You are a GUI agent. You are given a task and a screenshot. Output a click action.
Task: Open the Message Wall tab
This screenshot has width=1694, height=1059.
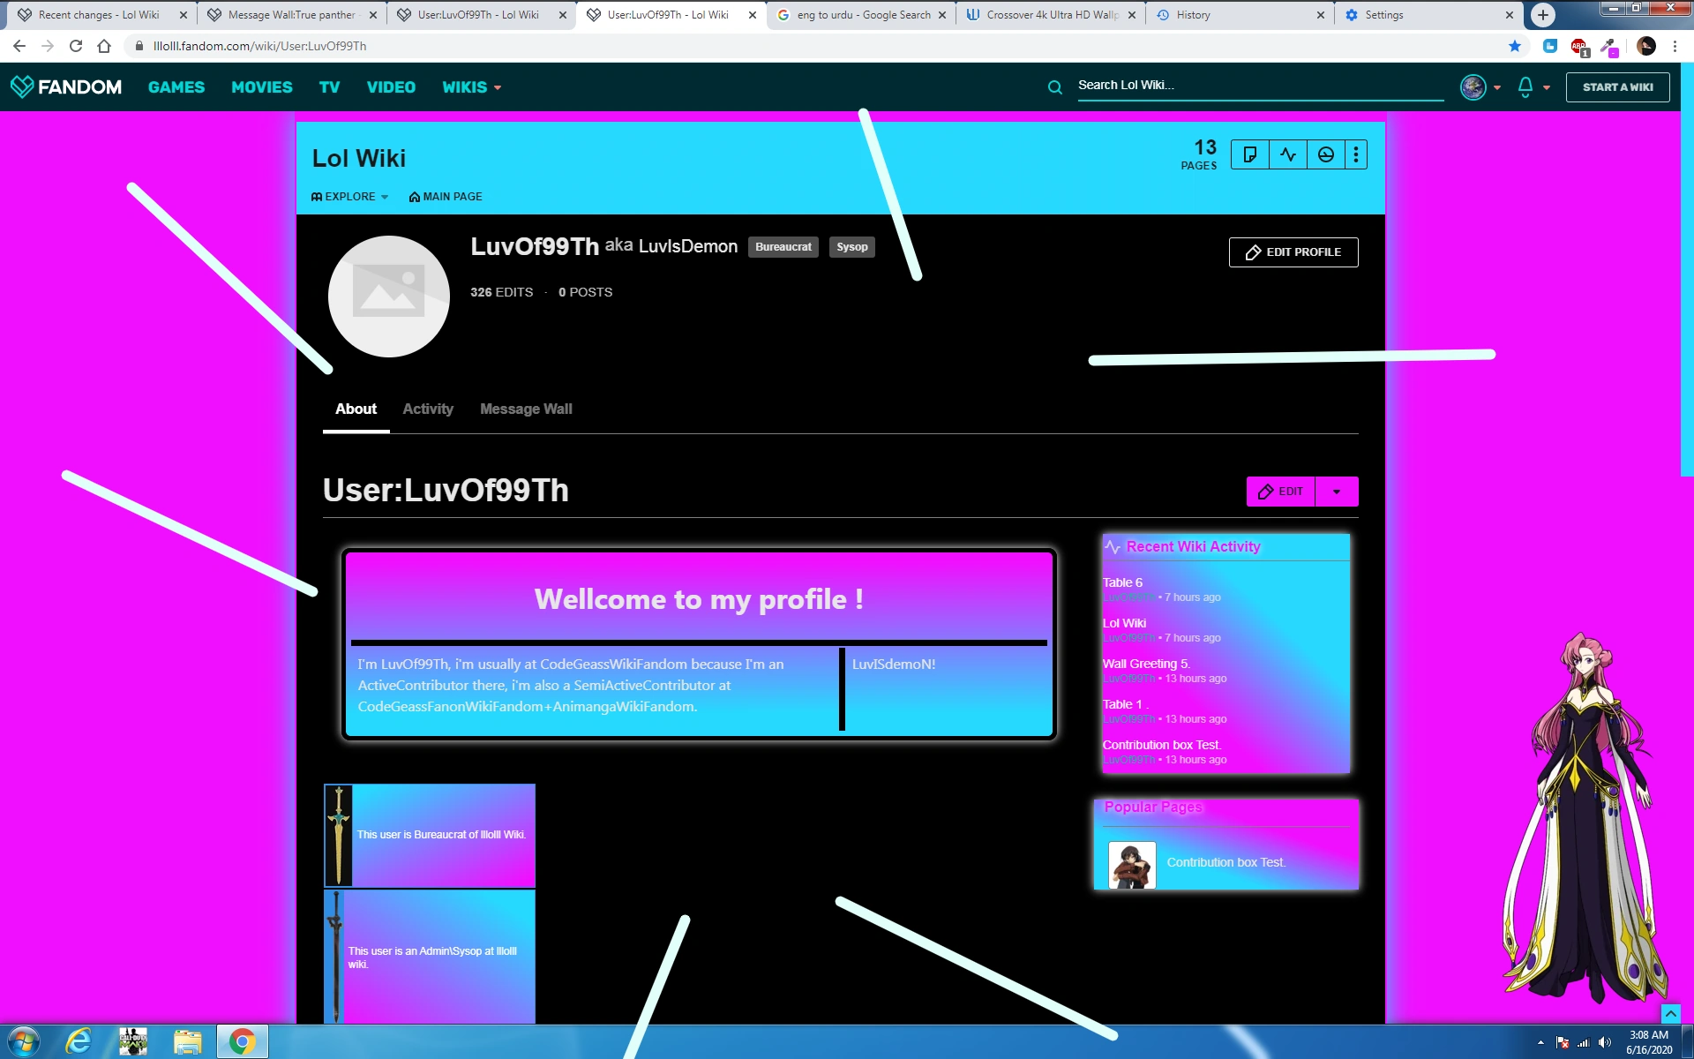(526, 409)
